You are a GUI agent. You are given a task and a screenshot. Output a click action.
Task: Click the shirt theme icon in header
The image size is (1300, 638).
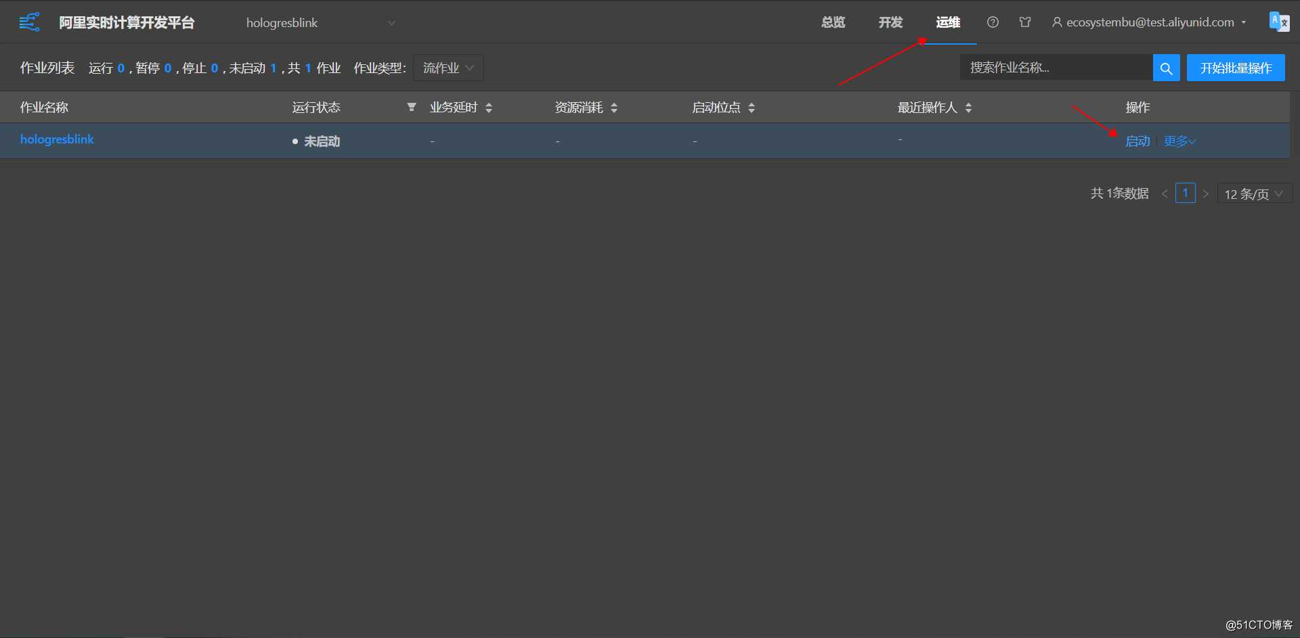tap(1025, 22)
